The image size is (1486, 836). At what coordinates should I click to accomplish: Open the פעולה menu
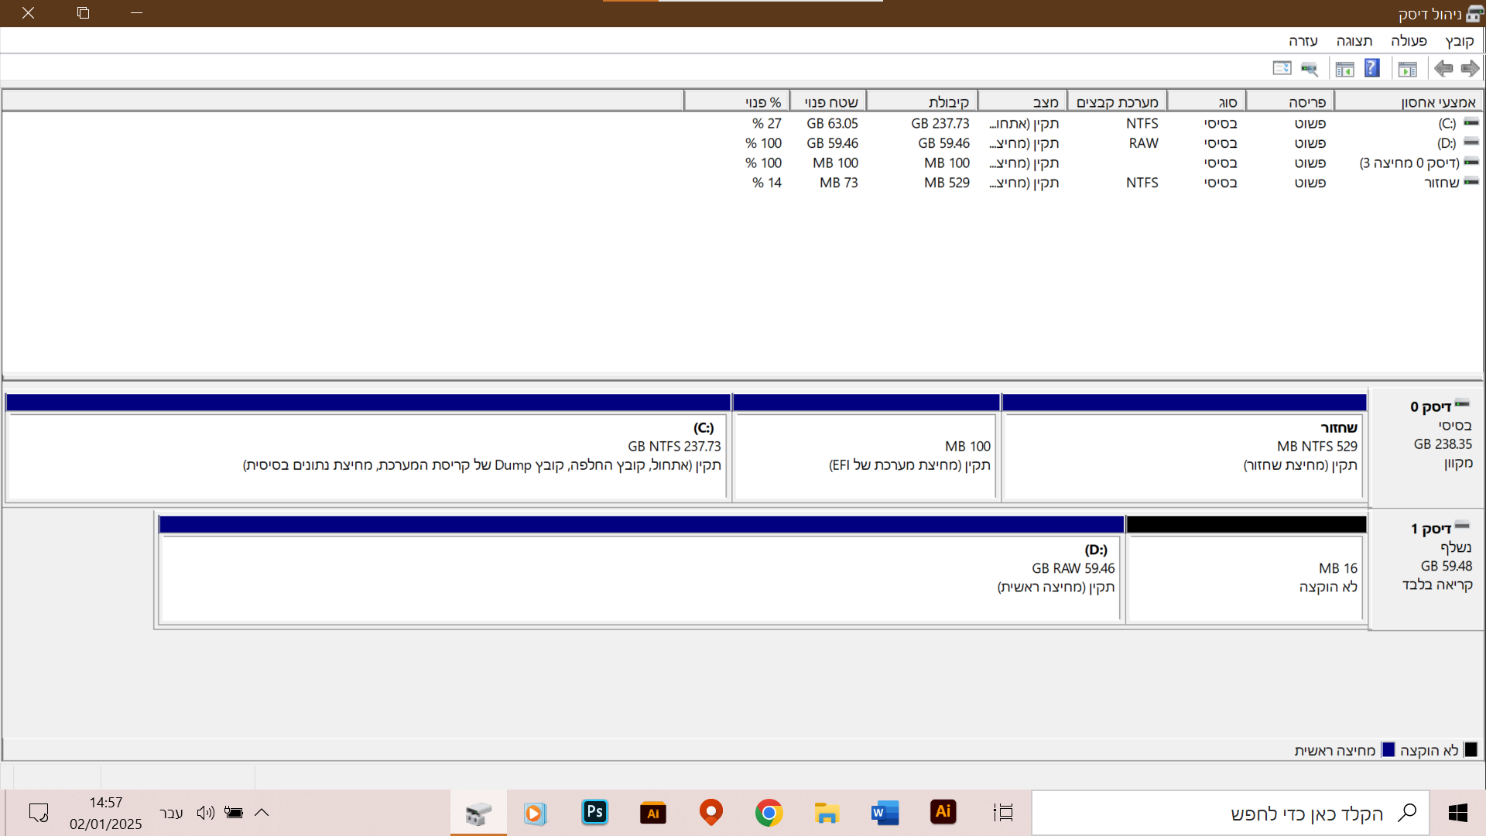coord(1409,41)
